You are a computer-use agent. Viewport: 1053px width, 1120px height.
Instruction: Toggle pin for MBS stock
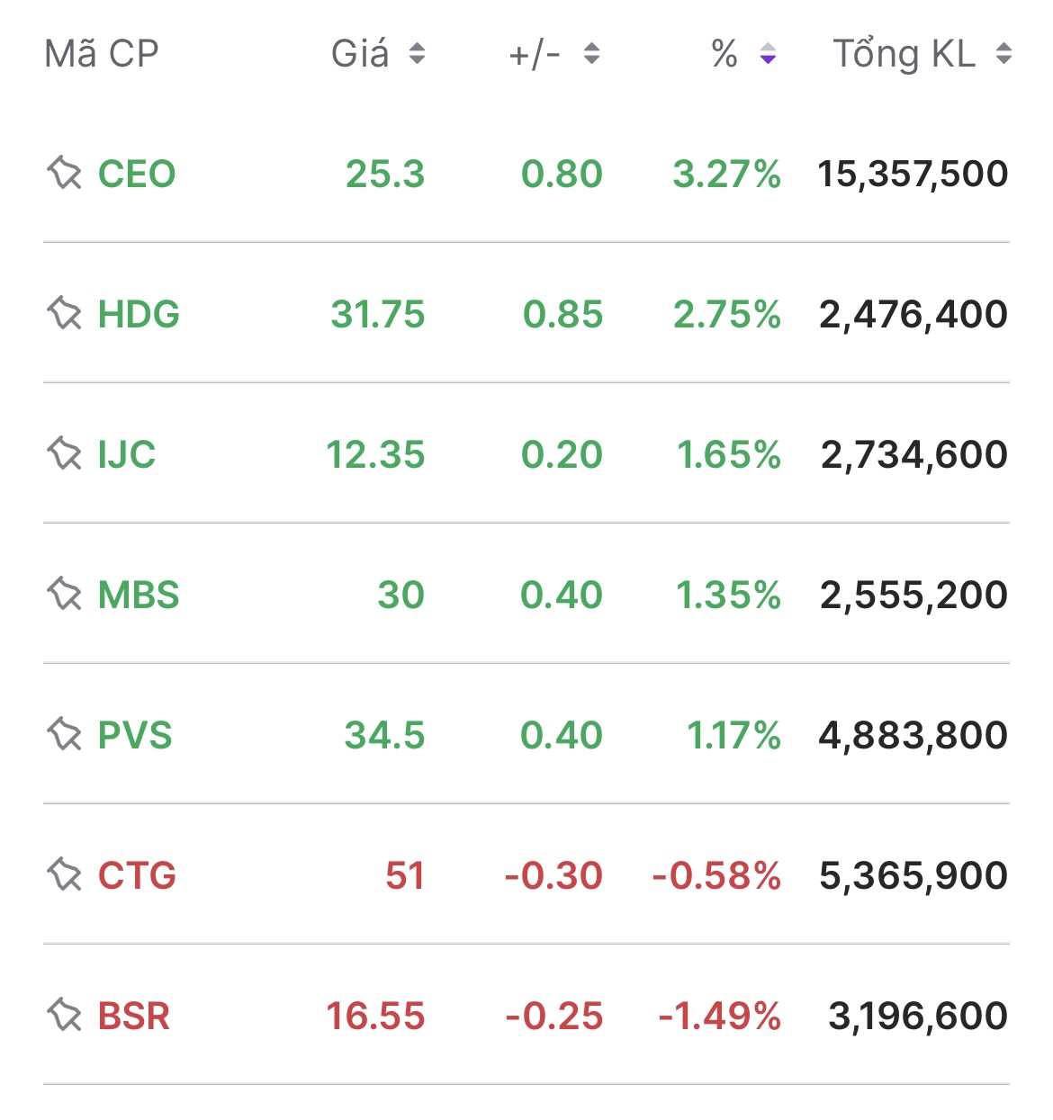pos(65,595)
